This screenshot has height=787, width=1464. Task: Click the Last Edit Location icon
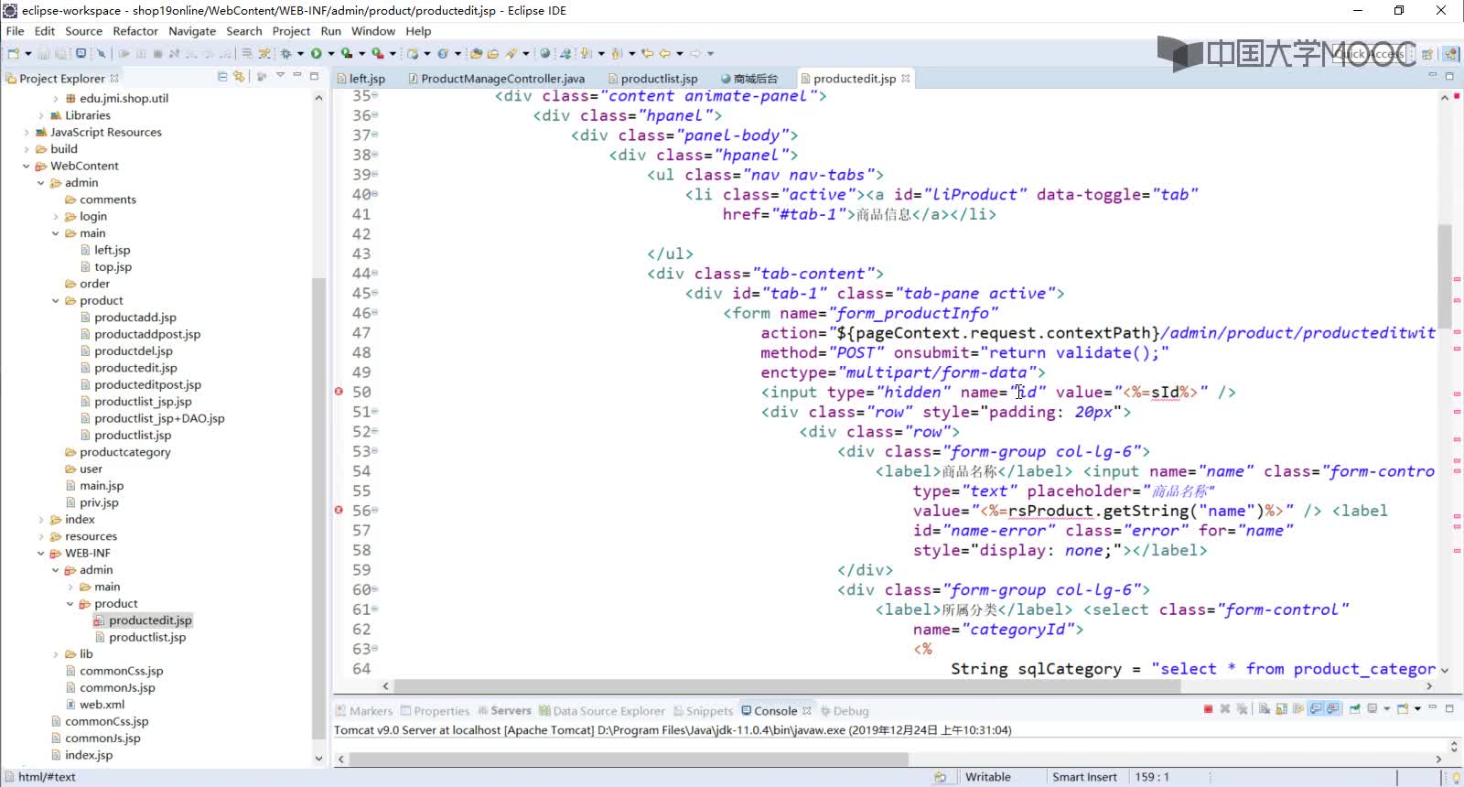[648, 54]
